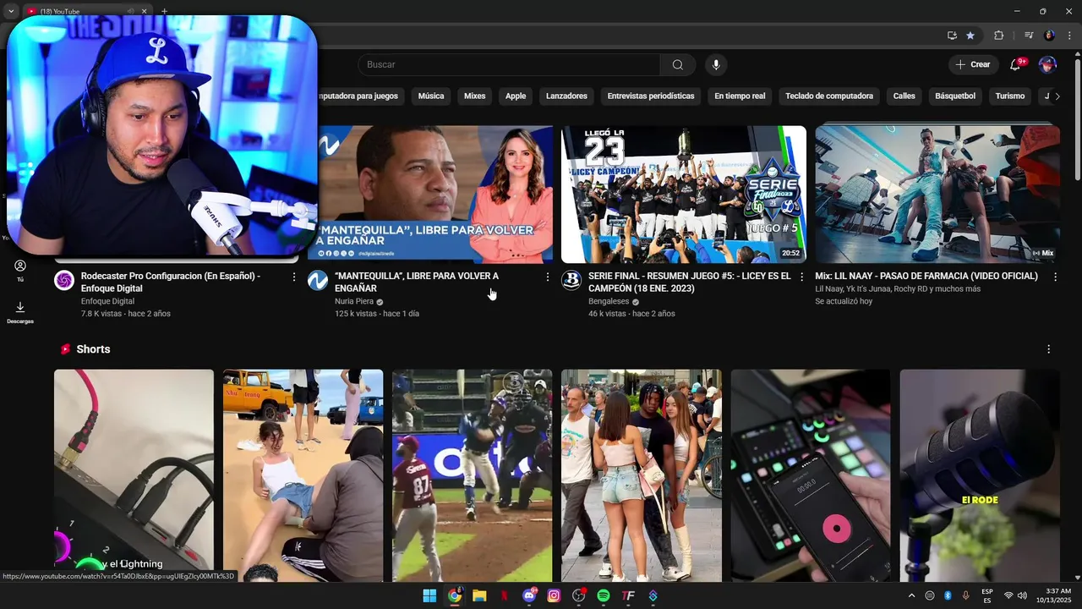
Task: Click the ESP language indicator
Action: coord(987,595)
